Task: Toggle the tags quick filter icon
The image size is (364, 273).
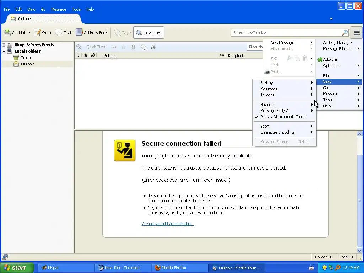Action: click(144, 47)
